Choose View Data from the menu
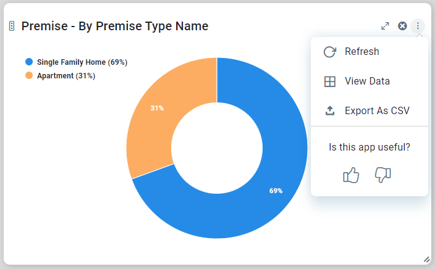Viewport: 435px width, 269px height. coord(367,81)
